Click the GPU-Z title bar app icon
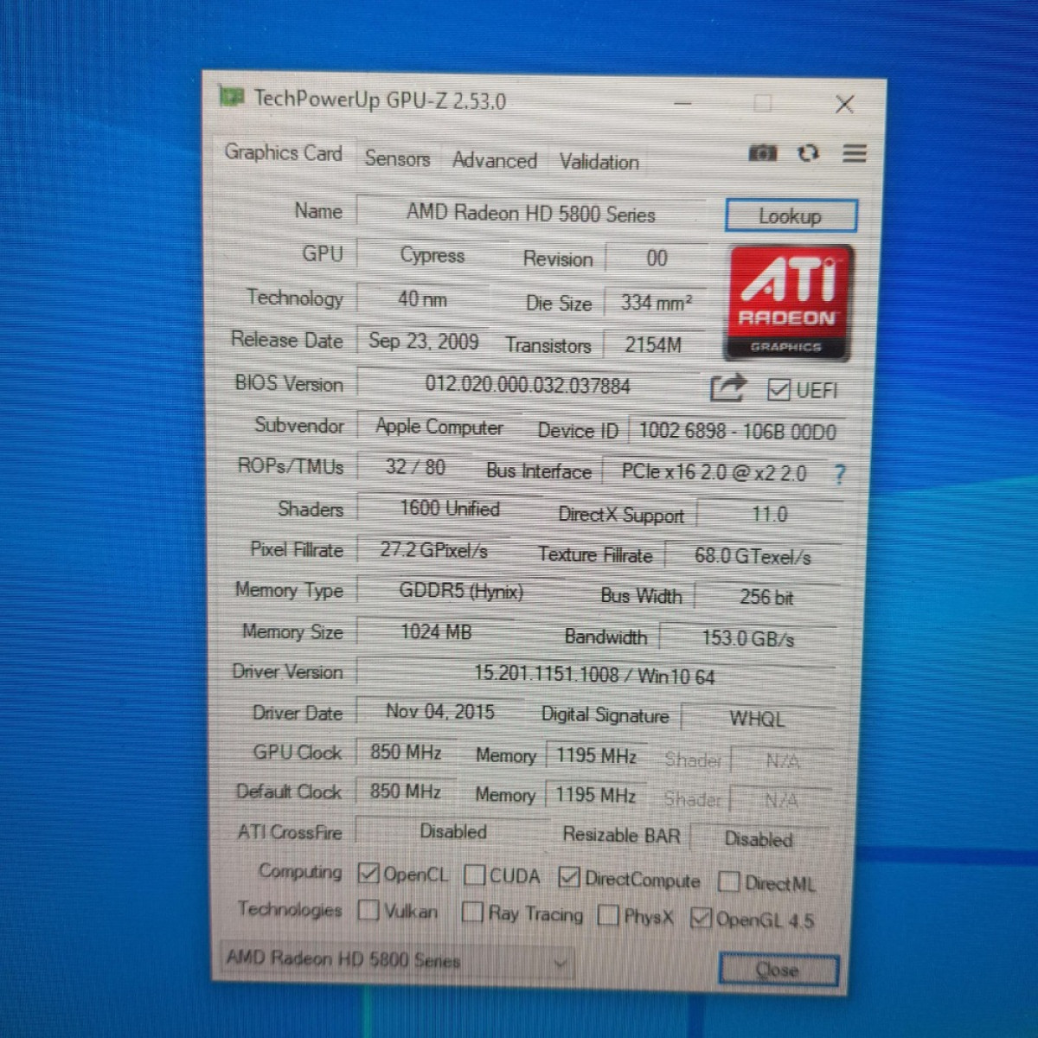The width and height of the screenshot is (1038, 1038). click(231, 96)
